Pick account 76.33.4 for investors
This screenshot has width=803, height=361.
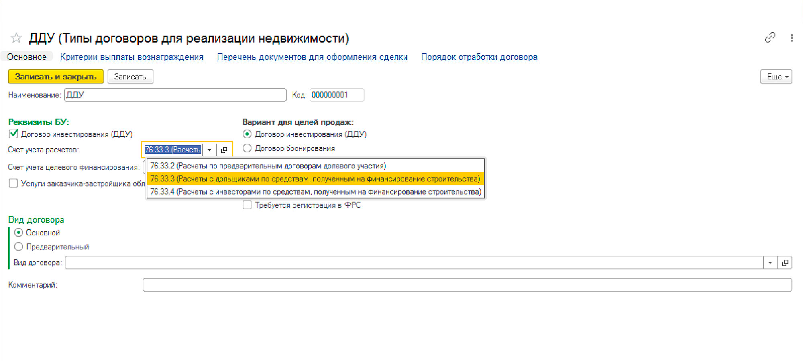(x=315, y=192)
